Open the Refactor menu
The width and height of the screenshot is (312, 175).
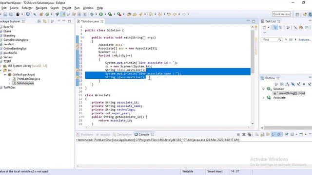pos(27,8)
